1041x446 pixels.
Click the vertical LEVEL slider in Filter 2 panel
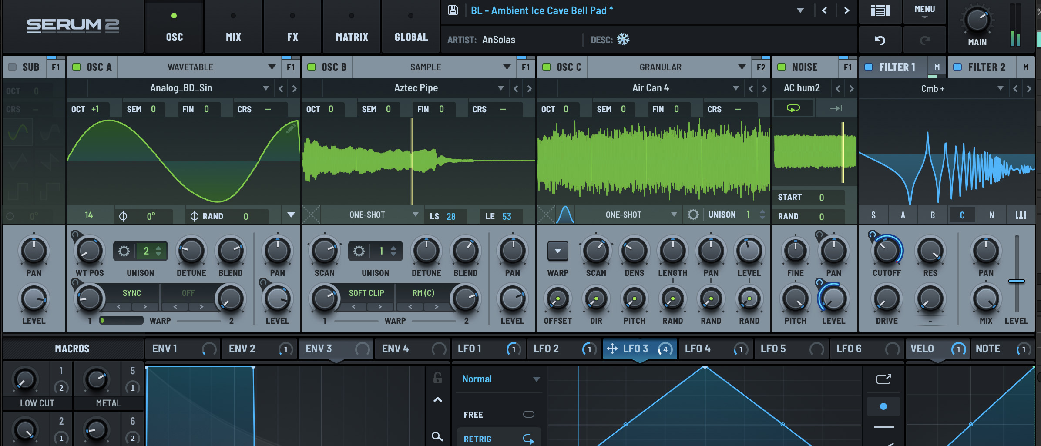1016,281
